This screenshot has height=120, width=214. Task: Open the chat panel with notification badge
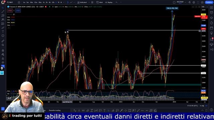point(211,39)
